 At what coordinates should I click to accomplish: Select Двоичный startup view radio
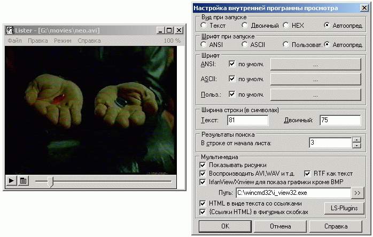click(x=245, y=25)
